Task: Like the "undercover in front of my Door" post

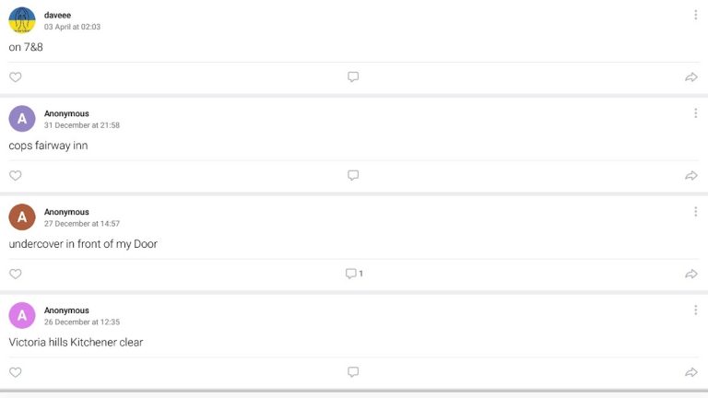Action: click(16, 274)
